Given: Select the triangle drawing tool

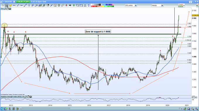Looking at the screenshot, I should pos(85,5).
